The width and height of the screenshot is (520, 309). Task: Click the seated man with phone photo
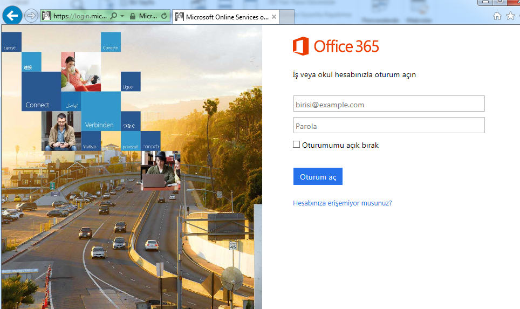pyautogui.click(x=61, y=131)
